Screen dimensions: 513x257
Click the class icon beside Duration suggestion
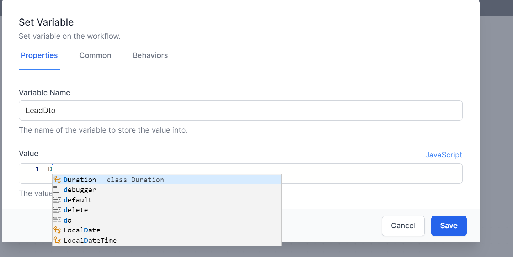(x=57, y=180)
